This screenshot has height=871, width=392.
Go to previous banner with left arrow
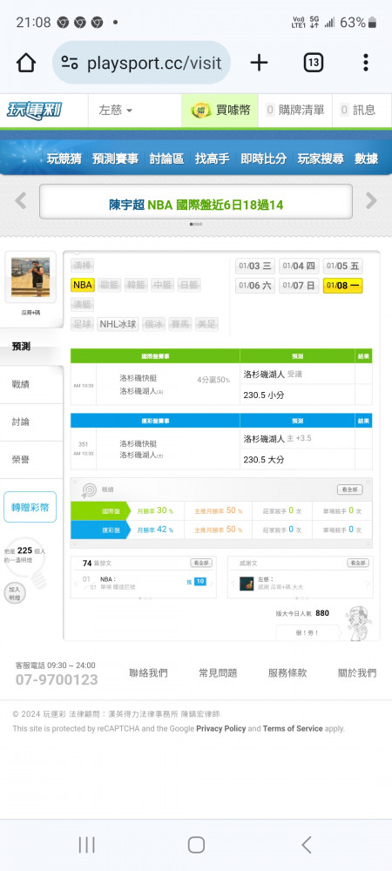click(x=21, y=200)
